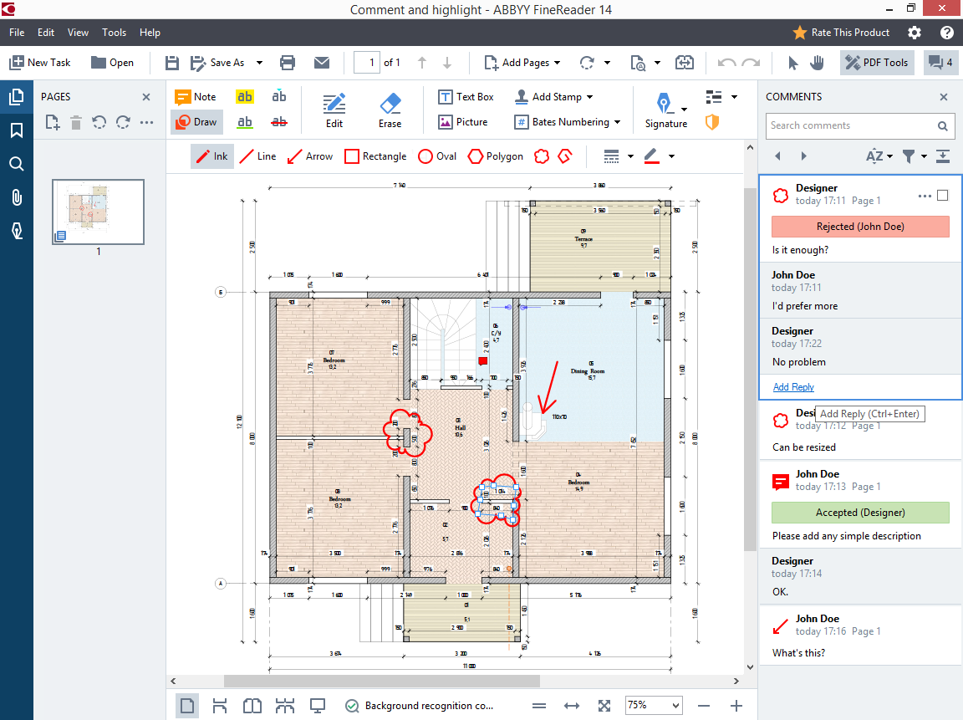Open the File menu

(x=17, y=33)
